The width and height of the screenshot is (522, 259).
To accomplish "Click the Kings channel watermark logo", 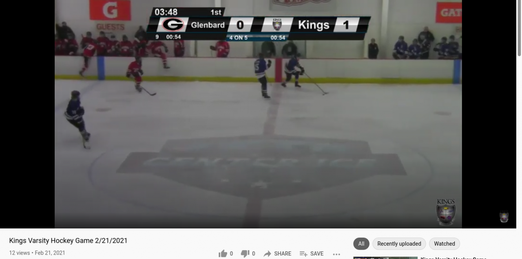I will click(x=446, y=212).
